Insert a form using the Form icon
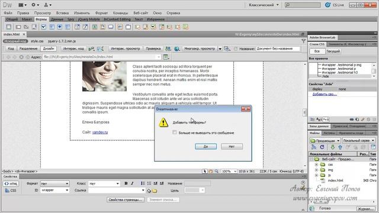 9,27
